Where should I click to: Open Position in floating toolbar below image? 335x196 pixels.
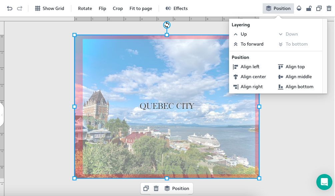177,188
